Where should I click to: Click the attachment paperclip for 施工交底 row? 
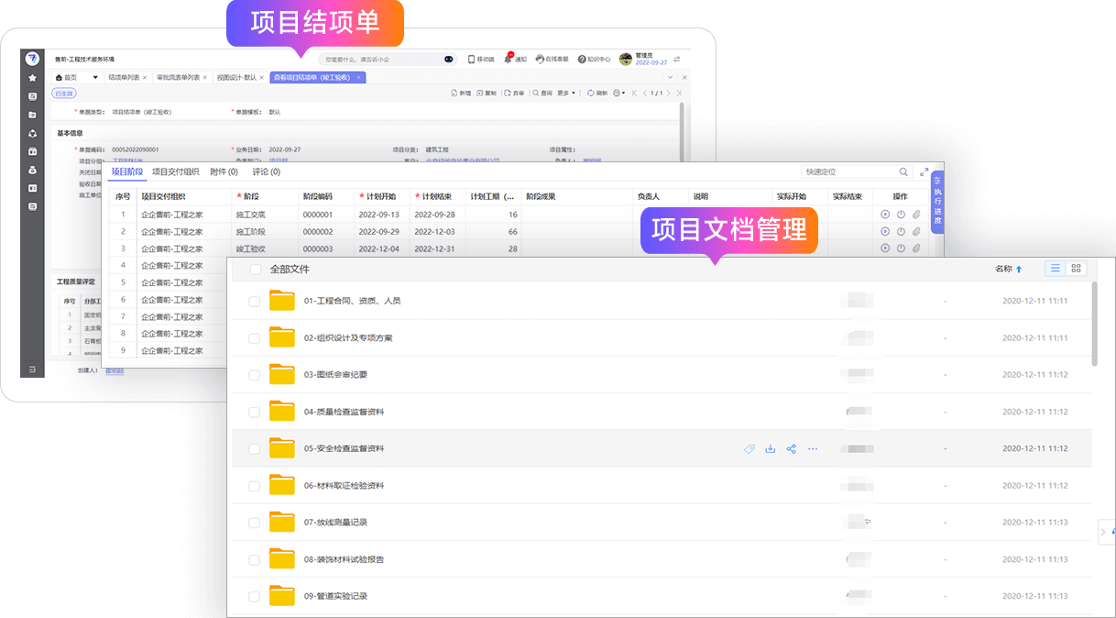point(915,215)
